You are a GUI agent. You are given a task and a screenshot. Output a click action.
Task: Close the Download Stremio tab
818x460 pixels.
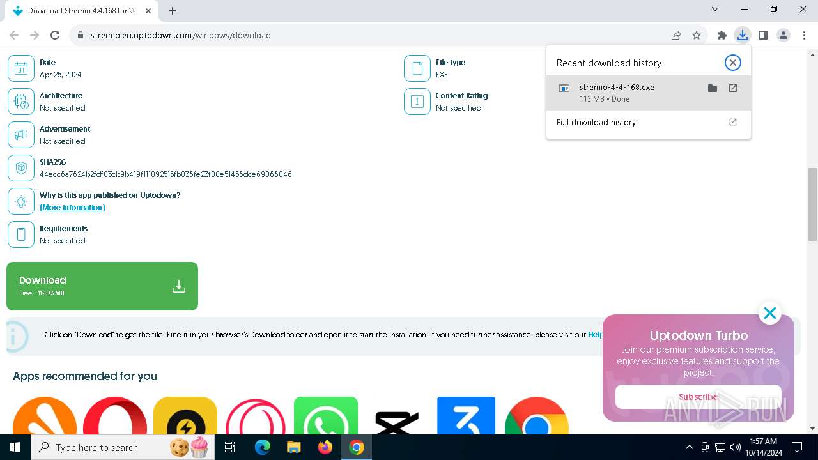point(148,11)
